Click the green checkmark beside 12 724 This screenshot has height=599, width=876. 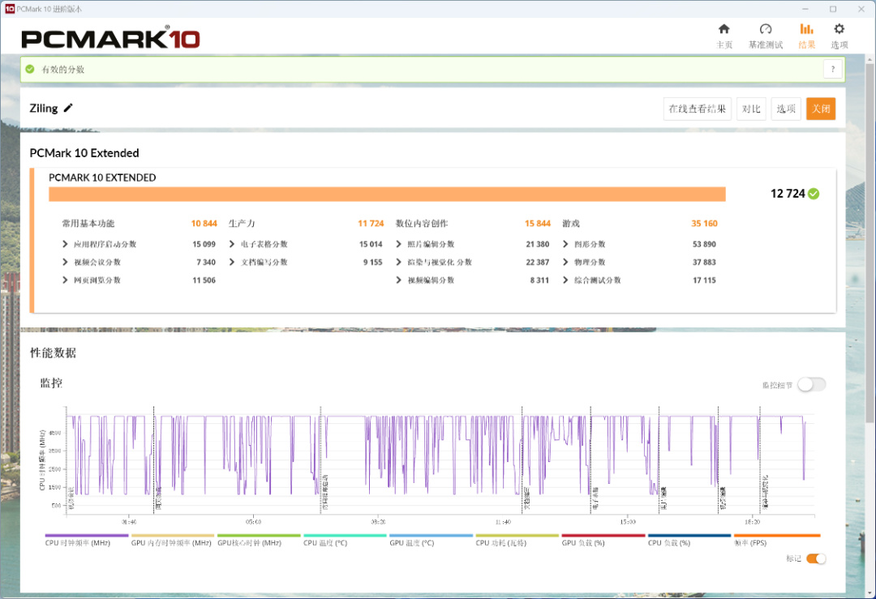pos(814,194)
